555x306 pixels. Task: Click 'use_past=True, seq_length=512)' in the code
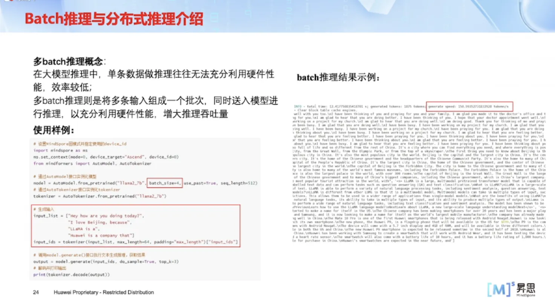[x=220, y=183]
